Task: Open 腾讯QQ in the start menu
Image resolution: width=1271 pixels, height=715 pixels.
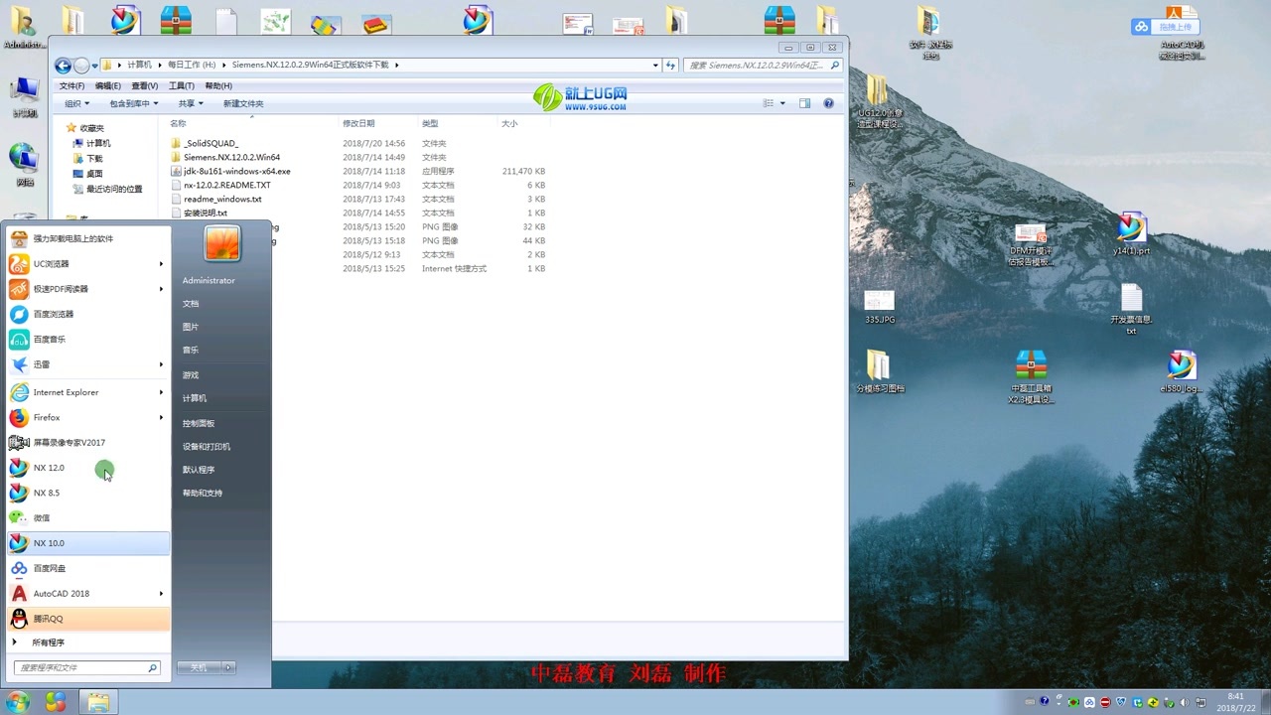Action: [88, 619]
